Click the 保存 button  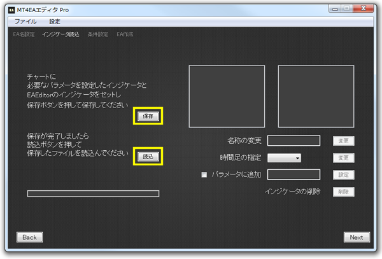[x=148, y=116]
